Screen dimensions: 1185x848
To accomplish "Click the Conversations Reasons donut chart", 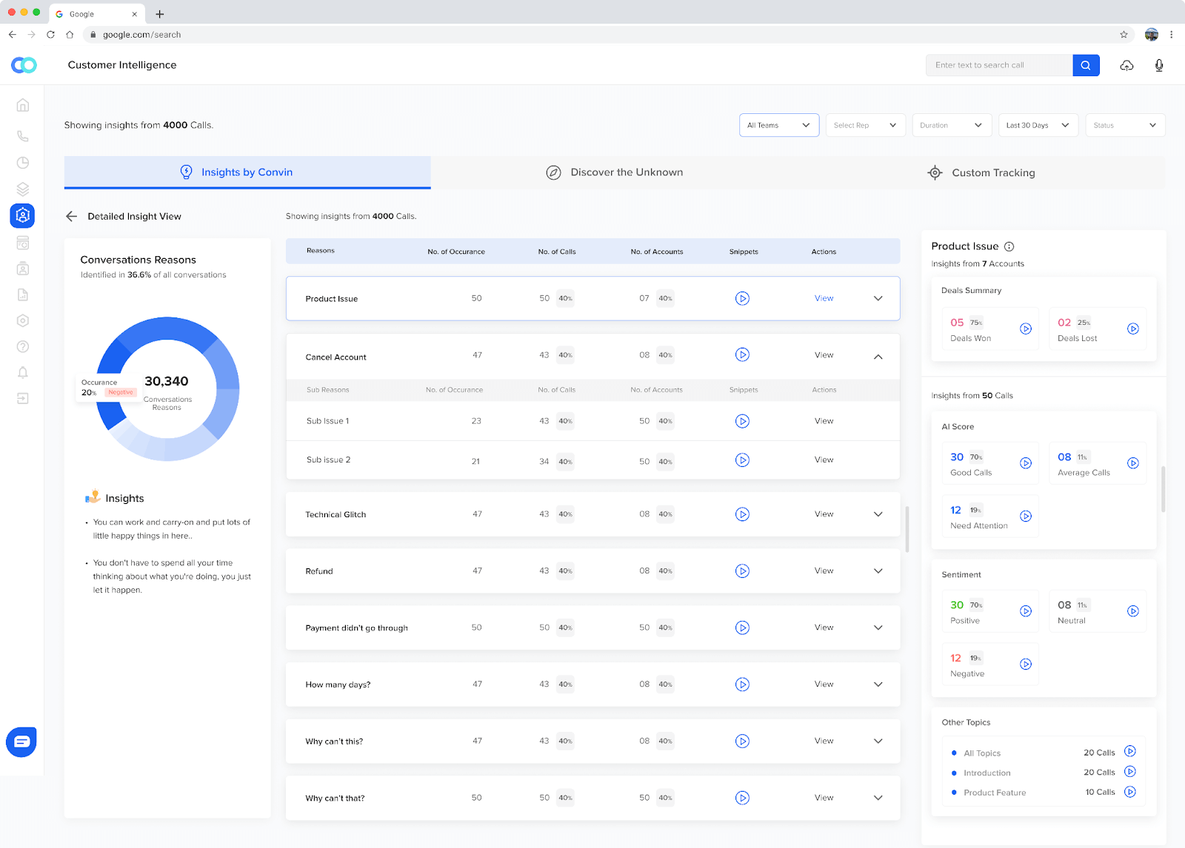I will [167, 388].
